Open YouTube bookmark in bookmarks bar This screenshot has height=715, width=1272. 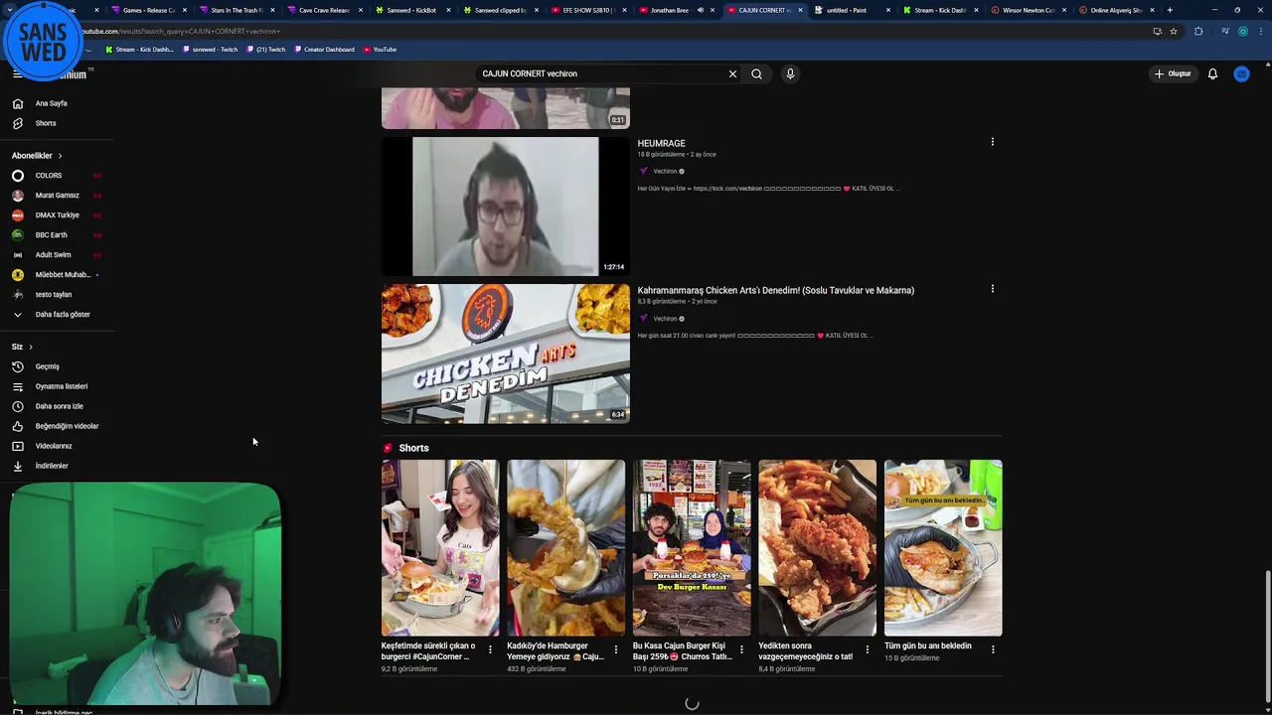point(380,49)
